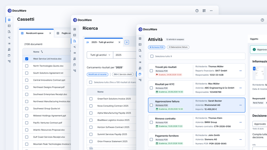267x150 pixels.
Task: Click stamp document icon in Attività window sidebar
Action: pos(140,68)
